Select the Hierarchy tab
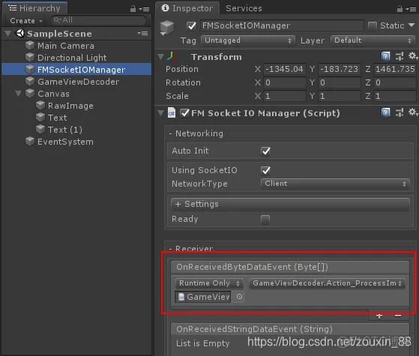Image resolution: width=419 pixels, height=356 pixels. [x=34, y=8]
